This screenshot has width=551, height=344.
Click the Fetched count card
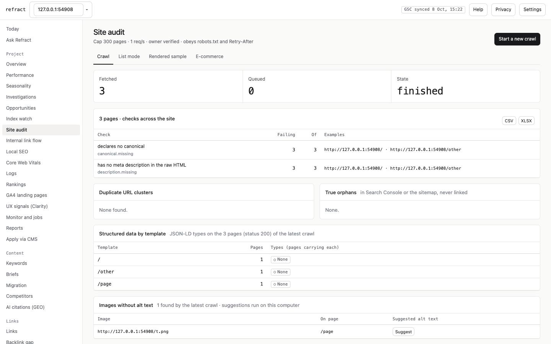tap(168, 86)
